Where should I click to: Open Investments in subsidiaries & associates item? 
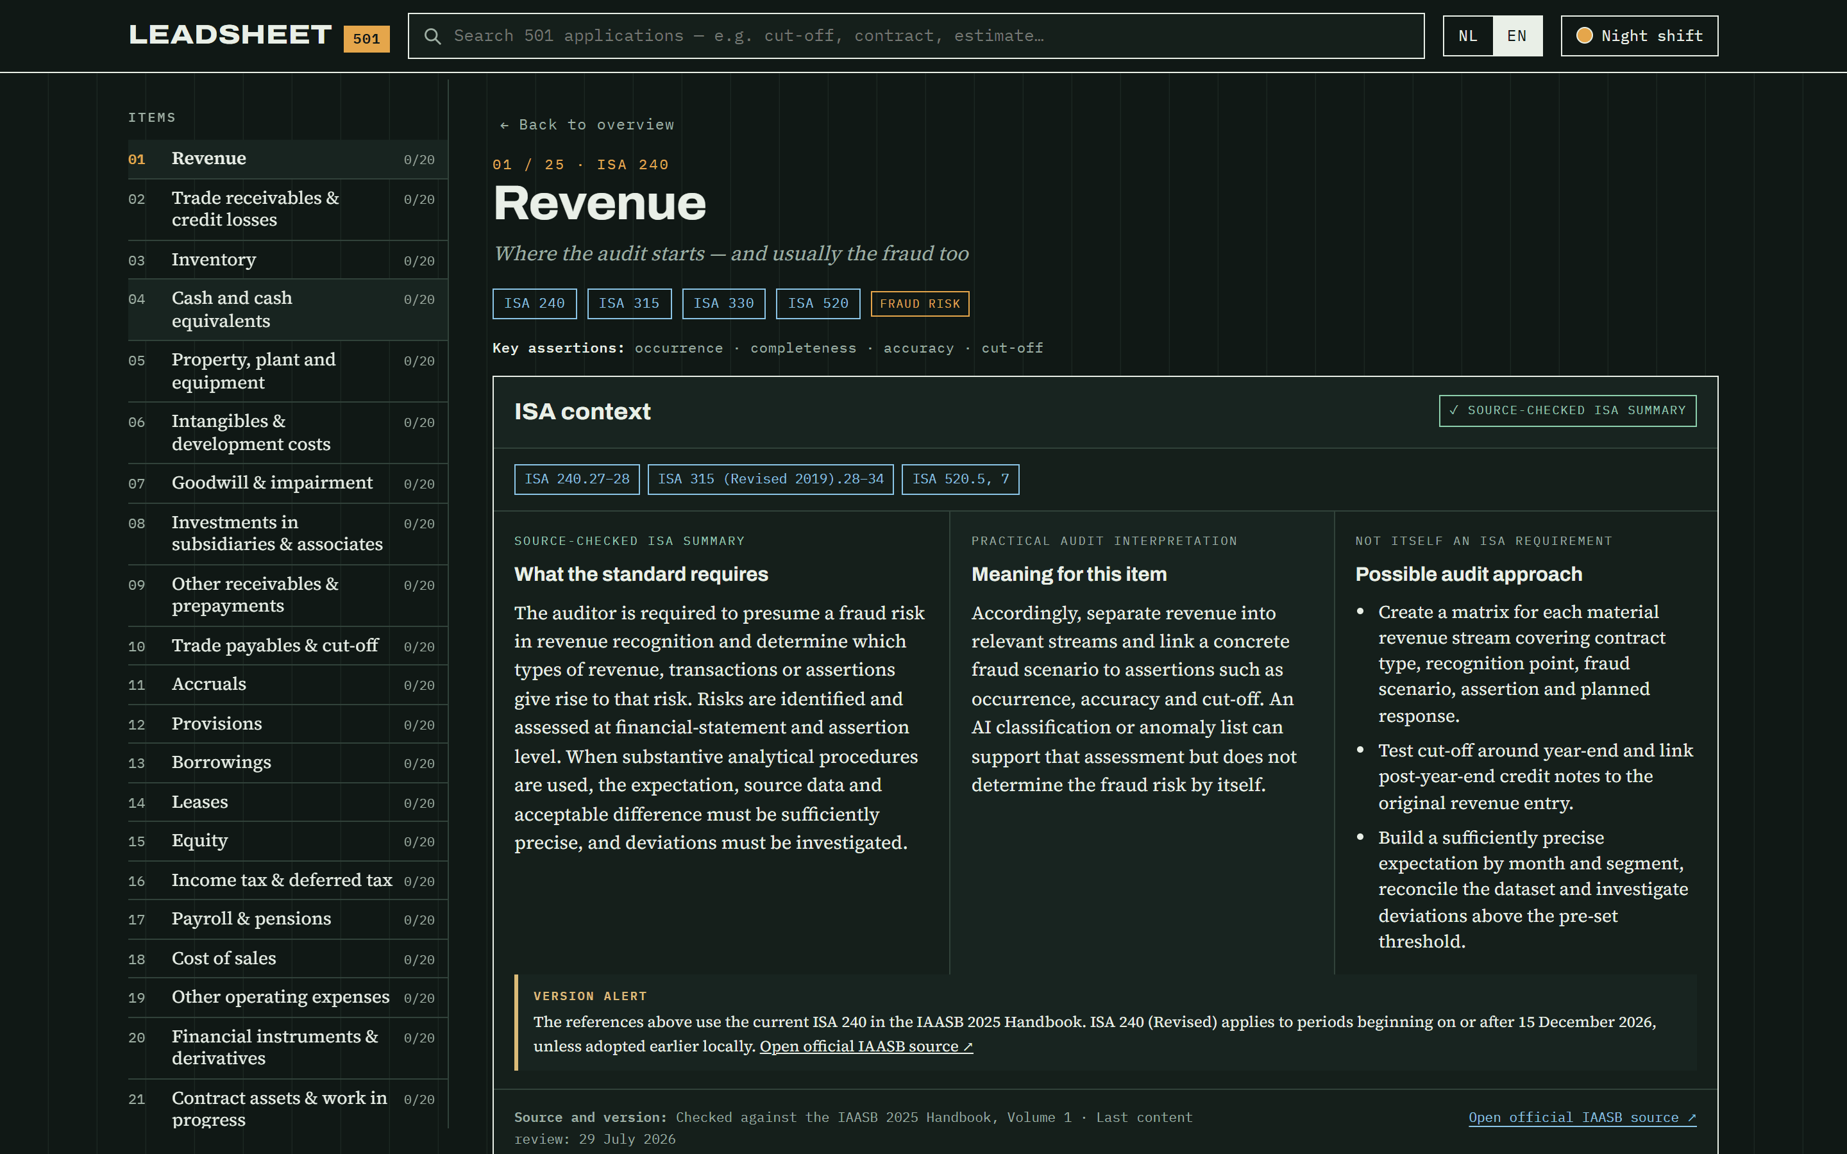(288, 533)
